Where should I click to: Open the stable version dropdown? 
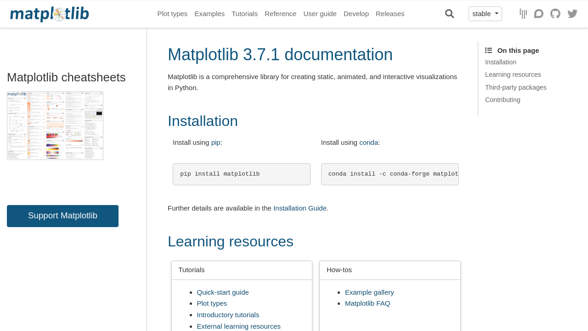485,14
